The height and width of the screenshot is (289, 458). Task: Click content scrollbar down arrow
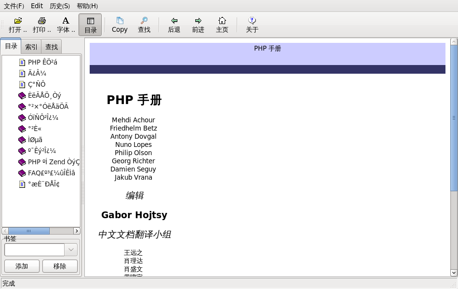[454, 273]
